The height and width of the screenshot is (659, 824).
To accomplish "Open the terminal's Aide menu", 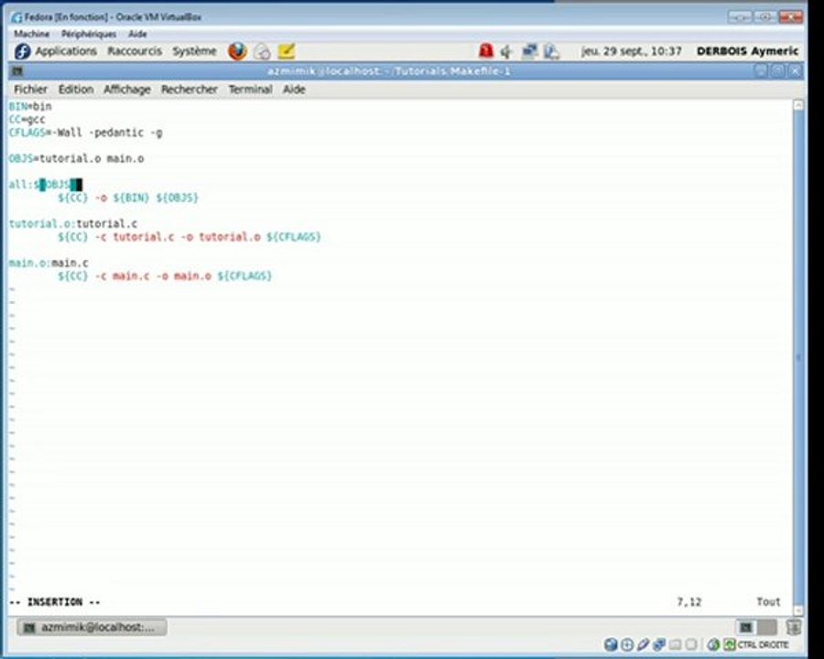I will coord(294,90).
